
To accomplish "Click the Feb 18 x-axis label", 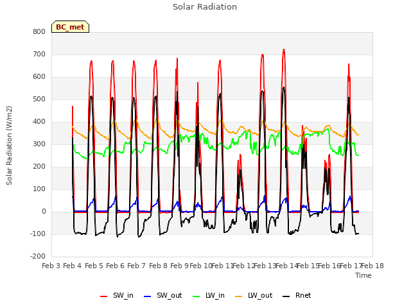I will click(x=372, y=266).
